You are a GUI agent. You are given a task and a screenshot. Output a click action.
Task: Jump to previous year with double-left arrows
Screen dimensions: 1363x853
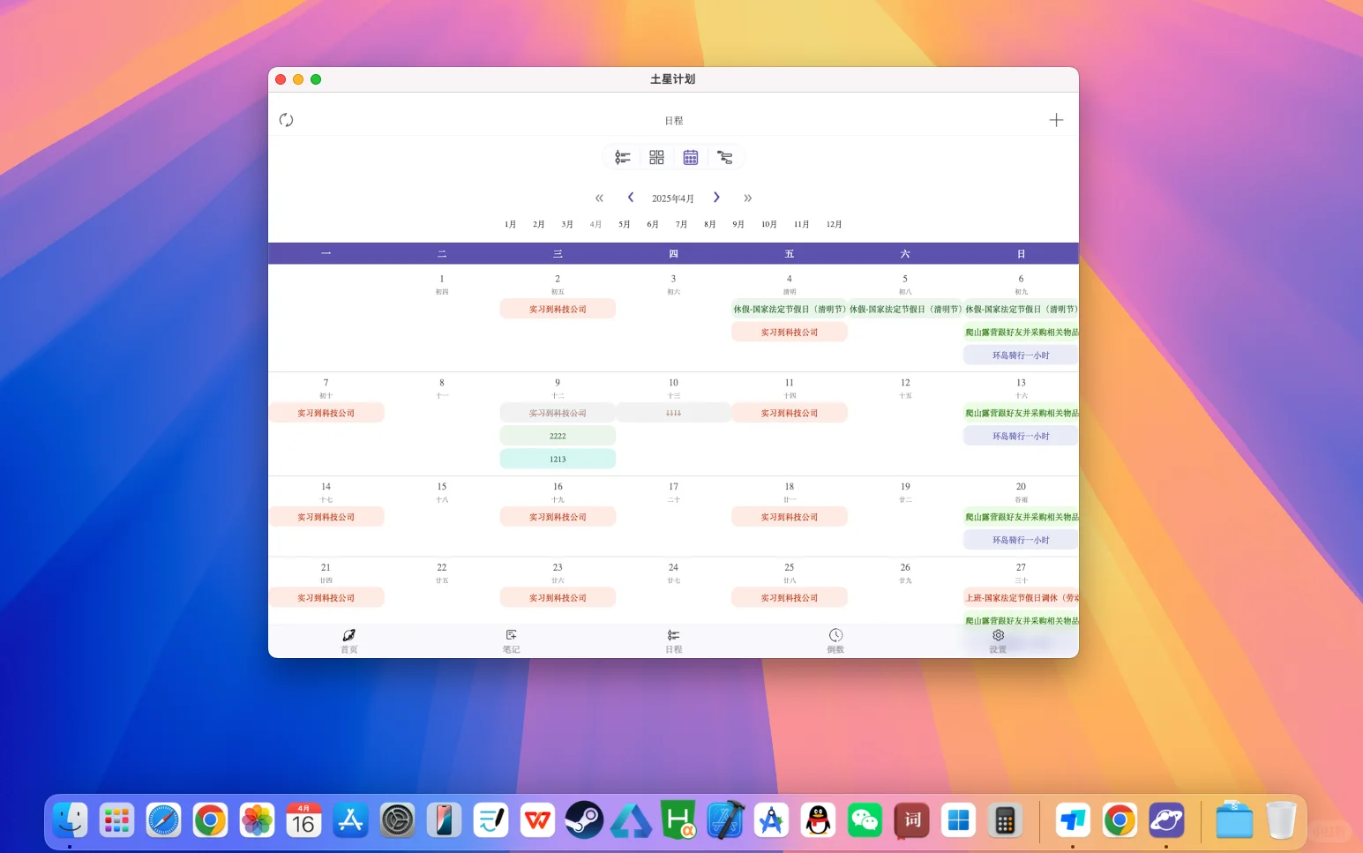pyautogui.click(x=599, y=198)
